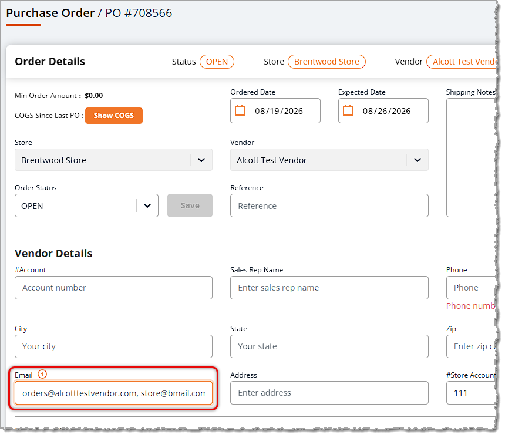Click the Order Details heading
This screenshot has height=438, width=505.
coord(50,62)
